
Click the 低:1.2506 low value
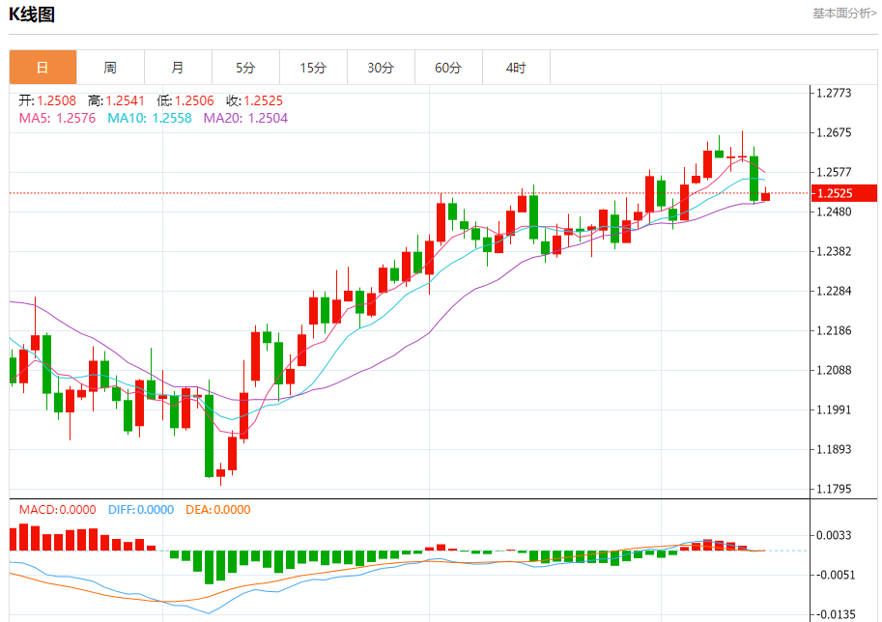[x=185, y=100]
